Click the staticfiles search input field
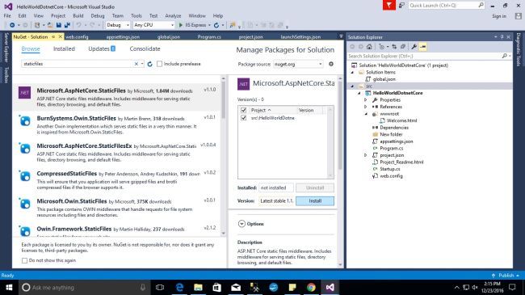The width and height of the screenshot is (525, 295). tap(78, 64)
